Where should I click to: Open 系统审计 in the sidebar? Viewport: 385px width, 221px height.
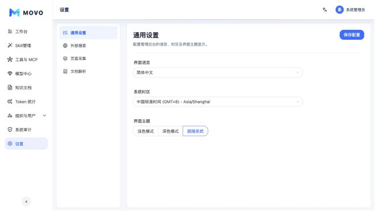click(26, 130)
